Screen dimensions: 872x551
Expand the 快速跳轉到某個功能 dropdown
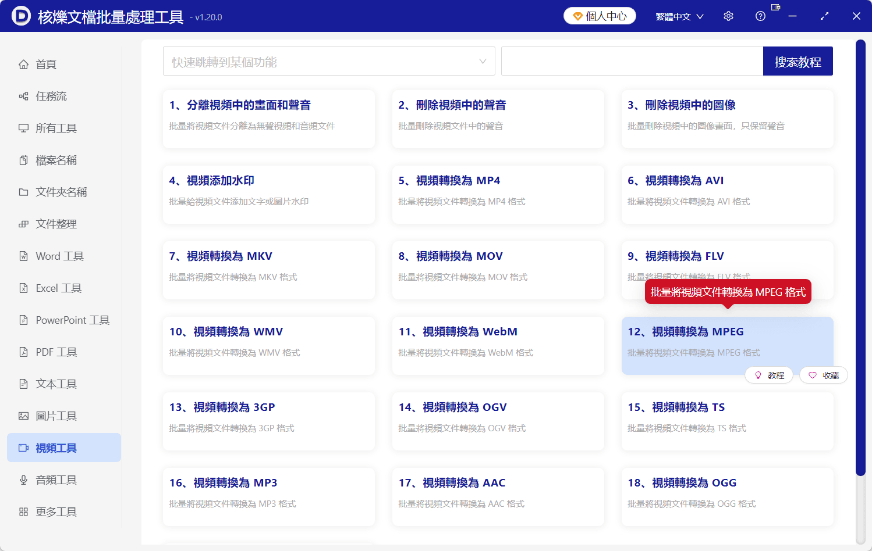tap(329, 61)
